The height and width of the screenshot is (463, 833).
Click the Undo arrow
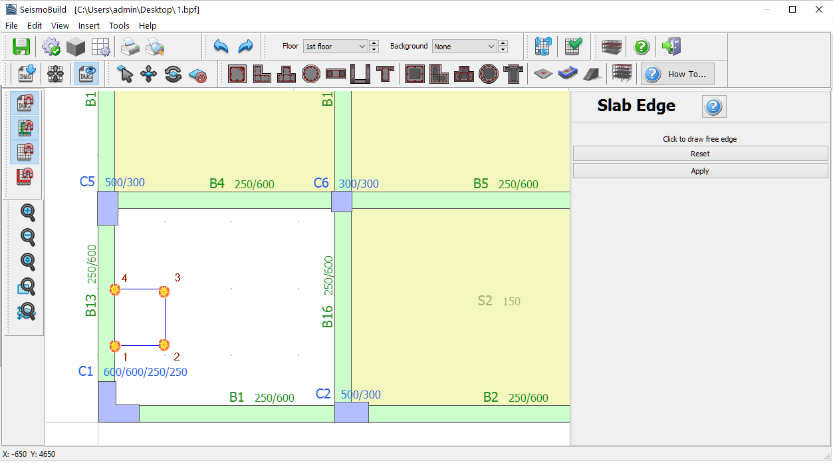221,47
